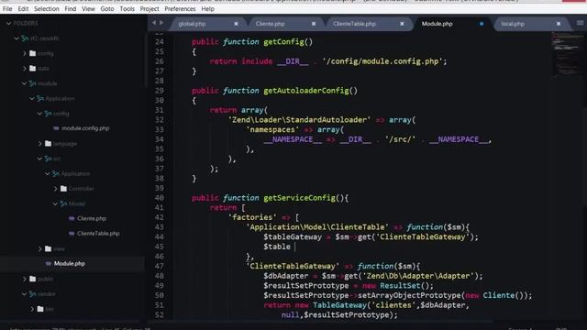Open module.config.php in the sidebar

85,128
